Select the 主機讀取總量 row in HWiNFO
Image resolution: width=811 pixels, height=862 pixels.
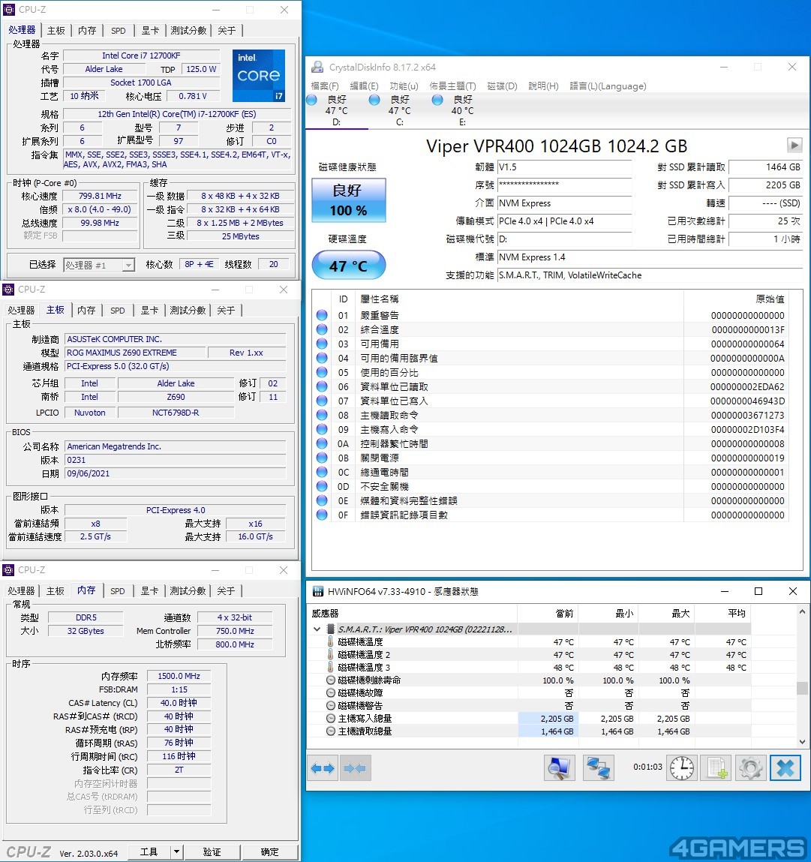(x=530, y=731)
